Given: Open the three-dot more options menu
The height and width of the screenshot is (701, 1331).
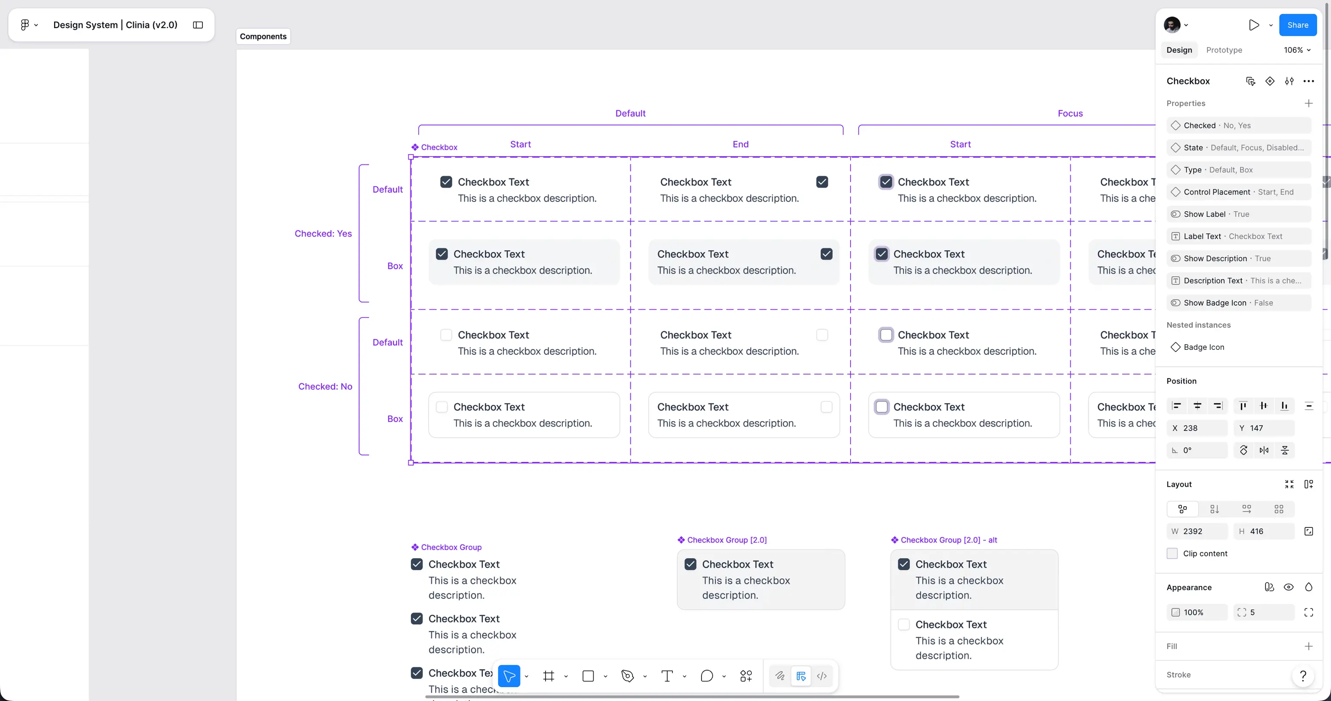Looking at the screenshot, I should point(1309,81).
